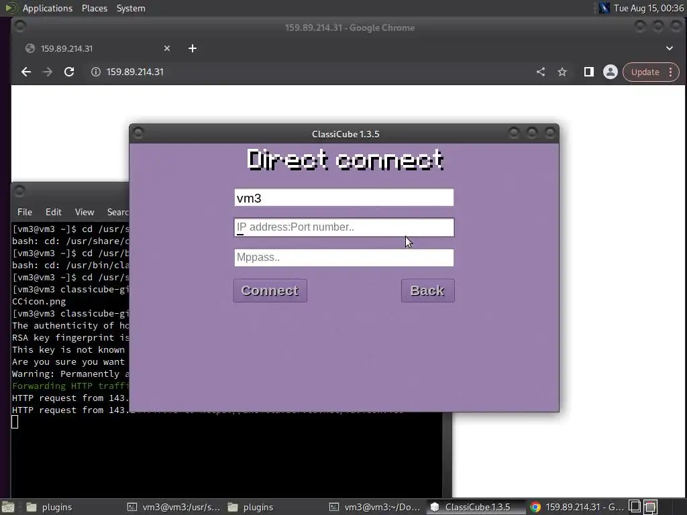Image resolution: width=687 pixels, height=515 pixels.
Task: Click the Applications menu logo icon
Action: (x=11, y=8)
